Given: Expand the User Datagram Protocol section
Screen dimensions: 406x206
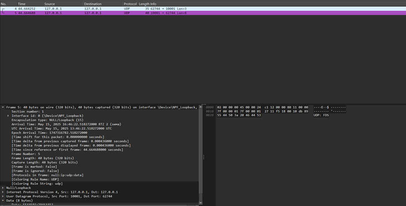Looking at the screenshot, I should point(3,196).
